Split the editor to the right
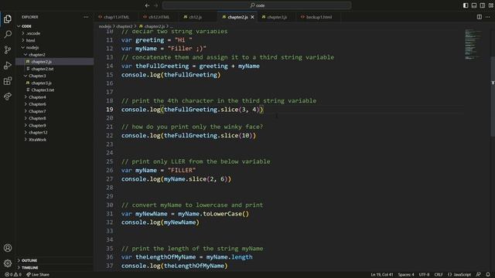The image size is (495, 278). tap(480, 17)
